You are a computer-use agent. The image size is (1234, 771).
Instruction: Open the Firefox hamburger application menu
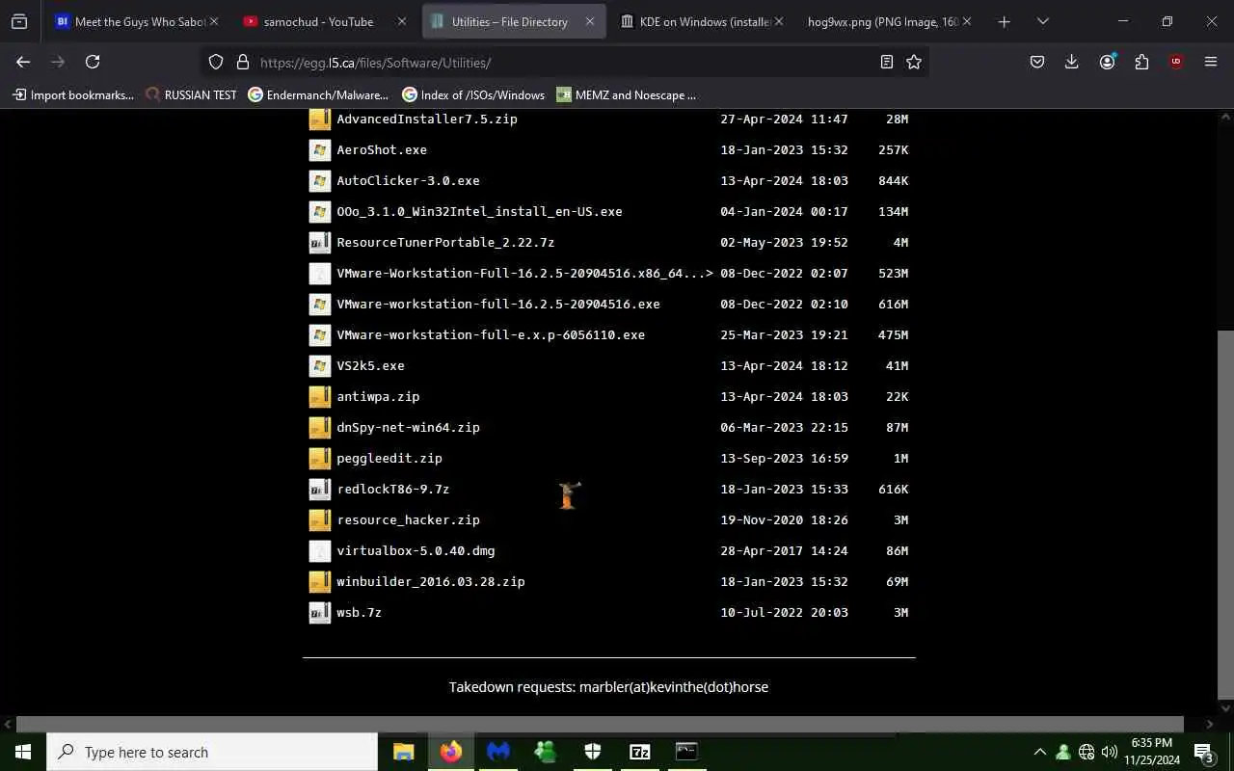[1211, 62]
